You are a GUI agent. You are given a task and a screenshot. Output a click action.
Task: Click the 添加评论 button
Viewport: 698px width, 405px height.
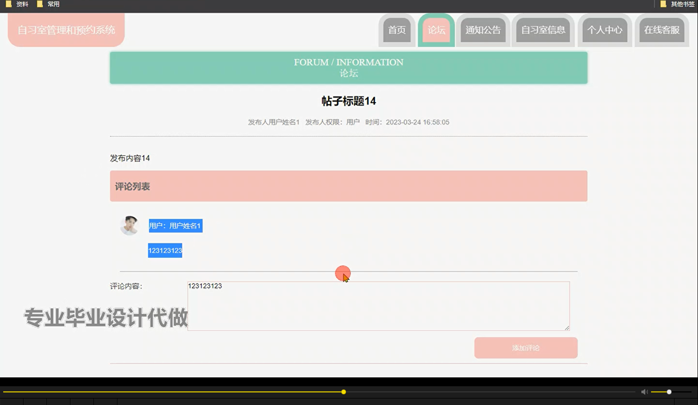[x=525, y=347]
